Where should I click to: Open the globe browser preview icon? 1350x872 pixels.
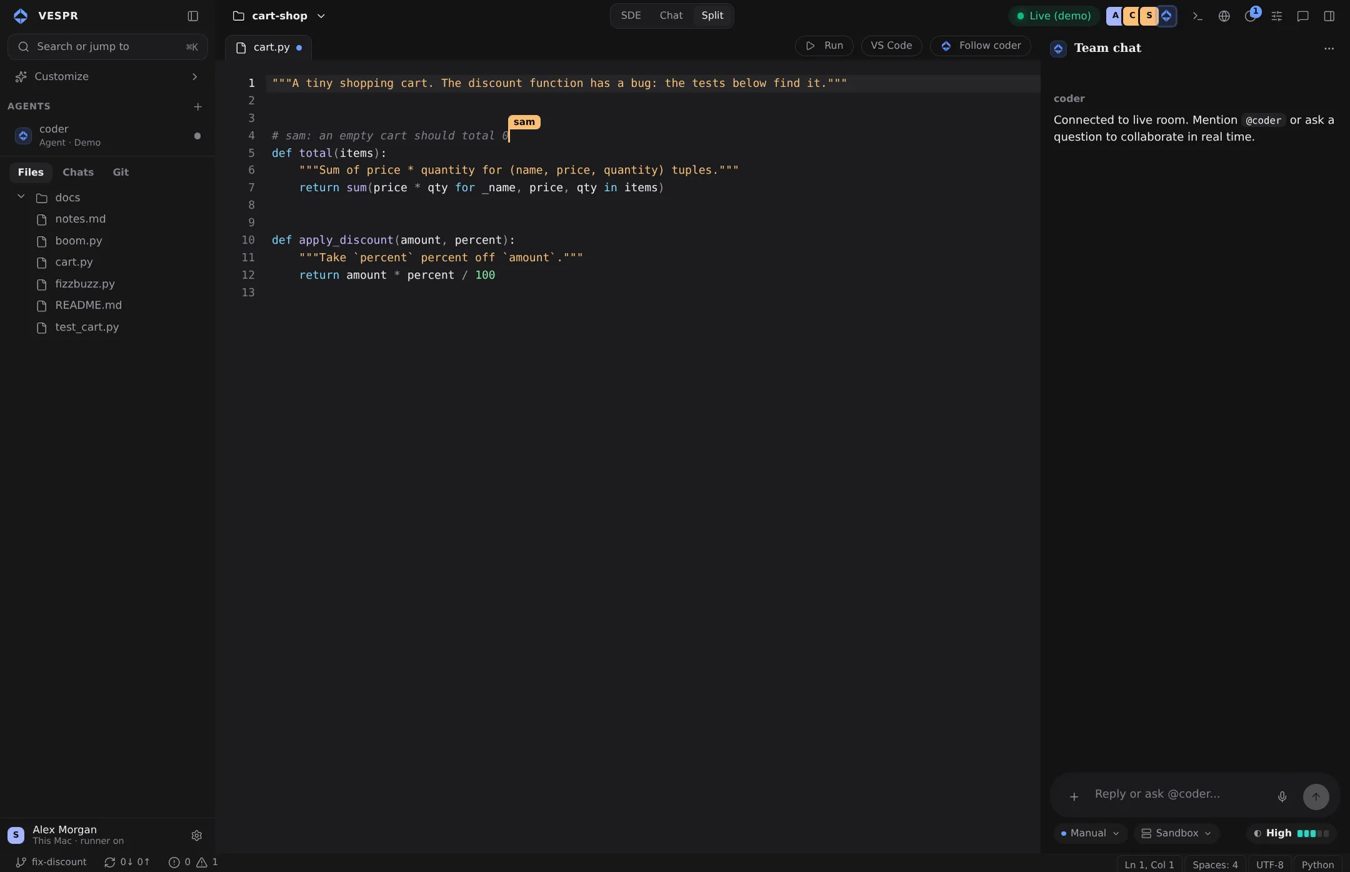(1224, 16)
